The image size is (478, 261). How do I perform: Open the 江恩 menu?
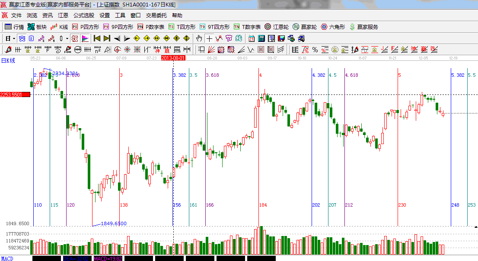[63, 15]
